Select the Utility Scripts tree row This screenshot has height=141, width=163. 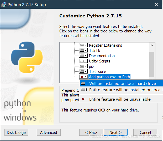(99, 61)
